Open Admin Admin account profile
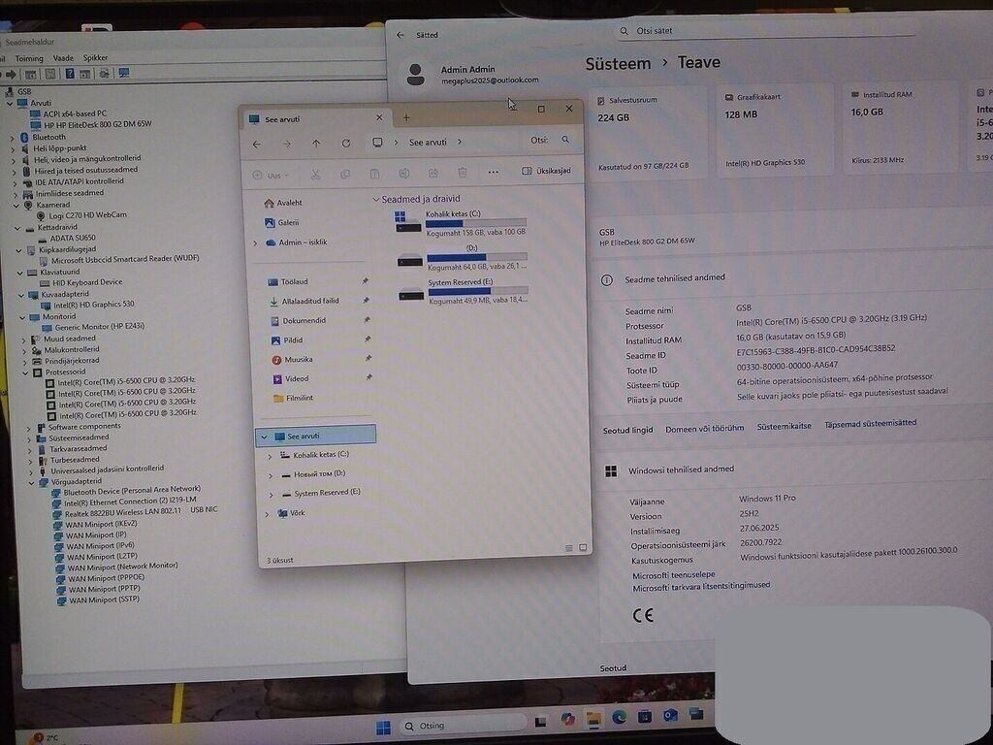Screen dimensions: 993x745 pyautogui.click(x=472, y=74)
